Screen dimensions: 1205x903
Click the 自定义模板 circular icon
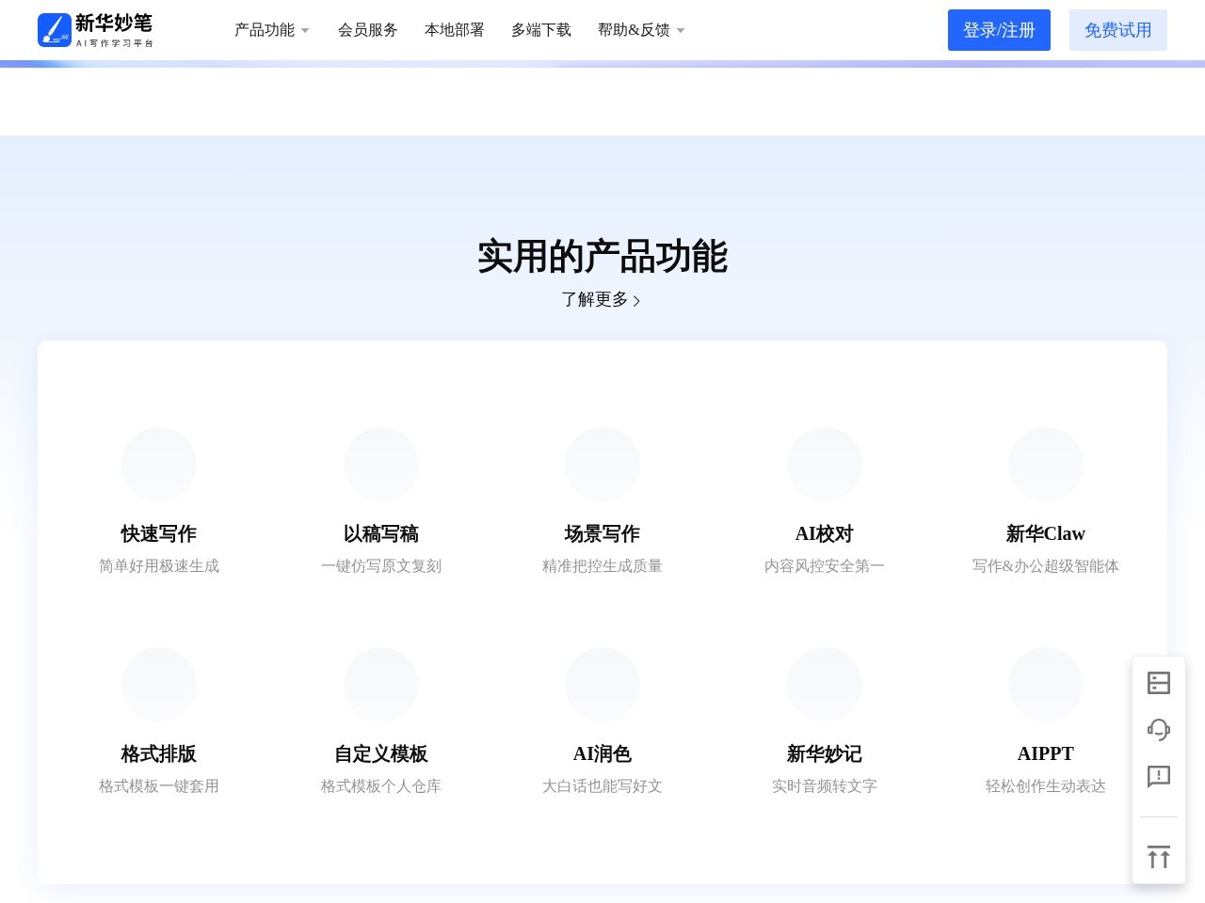pos(381,685)
